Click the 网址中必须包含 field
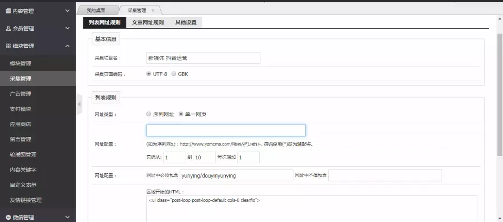This screenshot has height=222, width=503. click(x=236, y=176)
